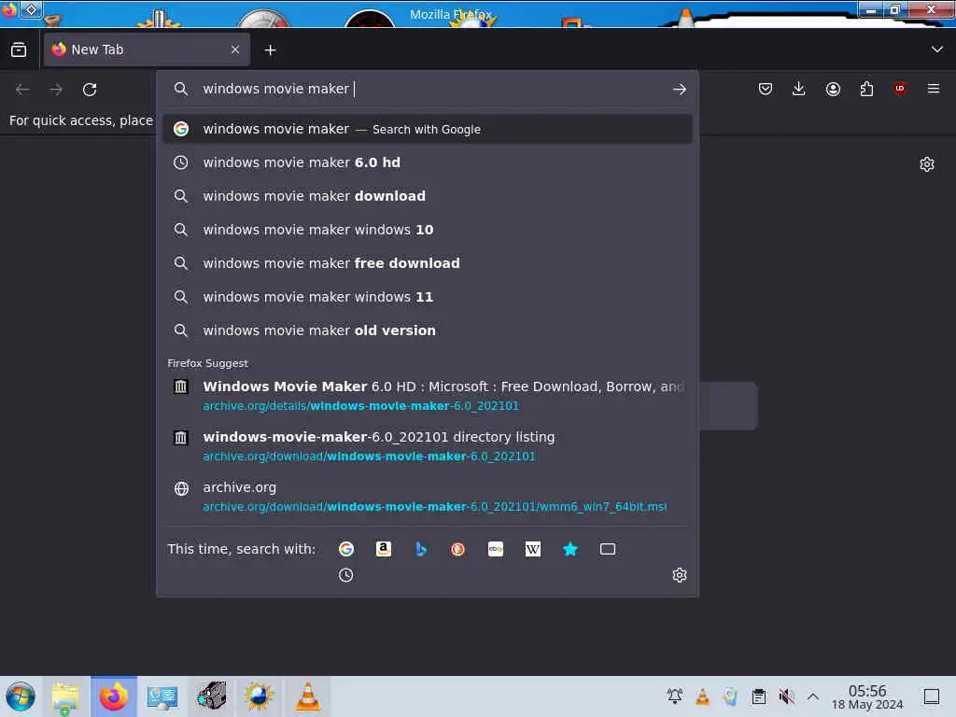Pick suggestion 'windows movie maker free download'
Viewport: 956px width, 717px height.
(x=428, y=263)
